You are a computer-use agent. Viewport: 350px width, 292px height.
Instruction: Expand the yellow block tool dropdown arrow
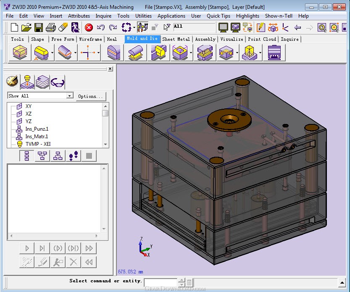click(x=52, y=53)
